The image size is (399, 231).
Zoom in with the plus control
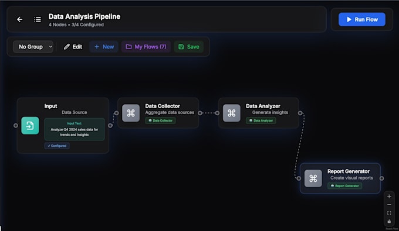pos(389,196)
